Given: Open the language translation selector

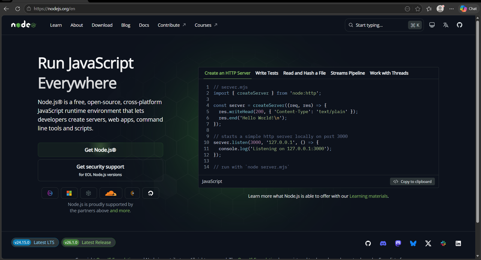Looking at the screenshot, I should (446, 25).
